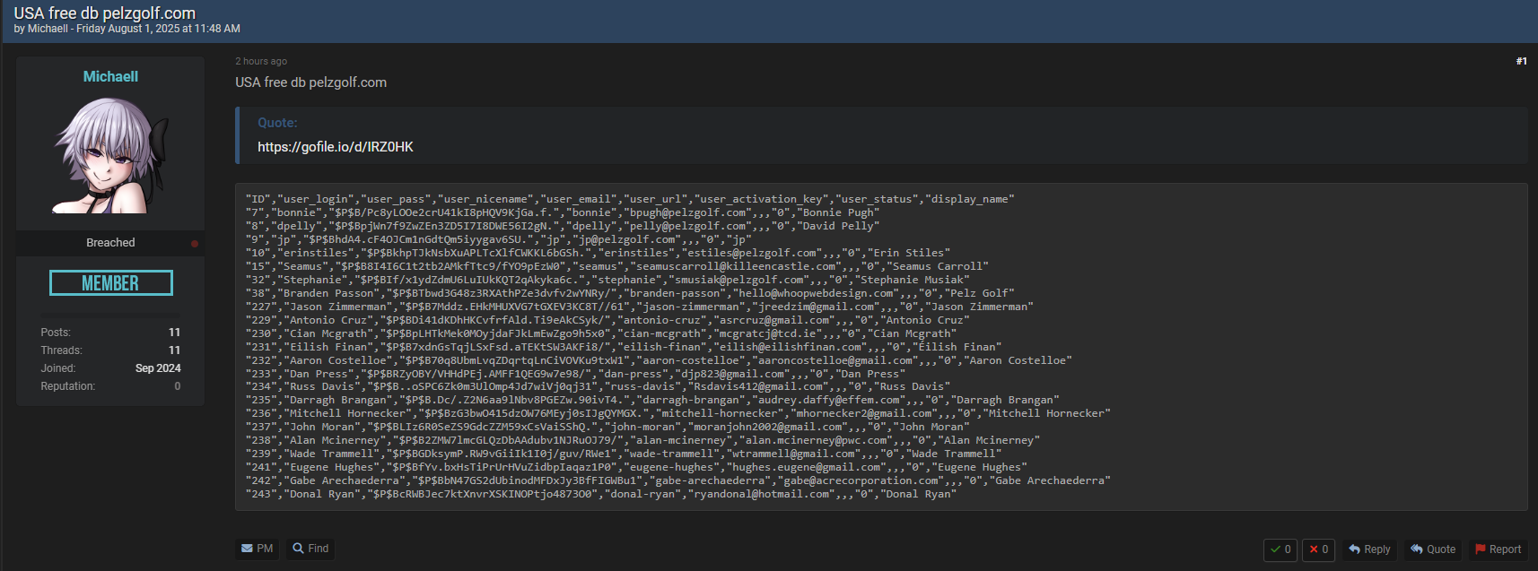Screen dimensions: 1538x571
Task: Click the Find magnifier icon
Action: pyautogui.click(x=298, y=549)
